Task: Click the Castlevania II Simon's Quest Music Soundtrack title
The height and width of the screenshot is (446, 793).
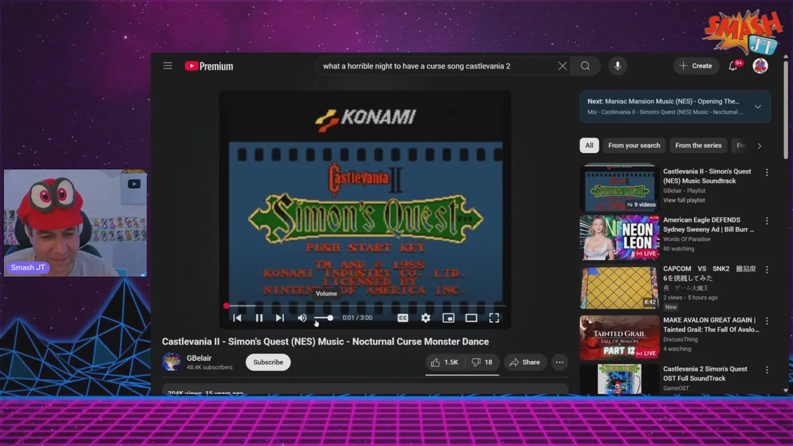Action: point(707,176)
